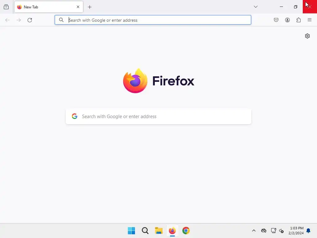Click the magnifier icon in address bar
The image size is (317, 238).
coord(61,20)
